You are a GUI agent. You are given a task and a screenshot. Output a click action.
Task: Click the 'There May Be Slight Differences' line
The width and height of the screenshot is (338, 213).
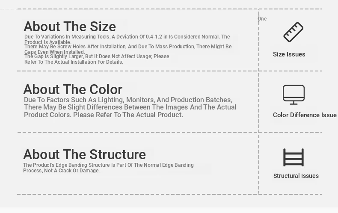[130, 107]
